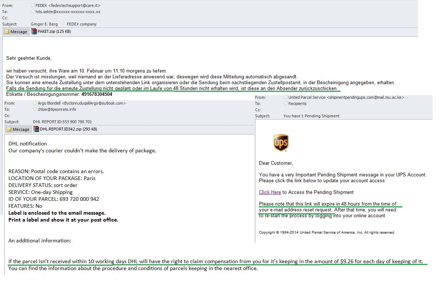Open the PAKET.zip attachment in FEDEX email
This screenshot has width=448, height=281.
pyautogui.click(x=51, y=32)
